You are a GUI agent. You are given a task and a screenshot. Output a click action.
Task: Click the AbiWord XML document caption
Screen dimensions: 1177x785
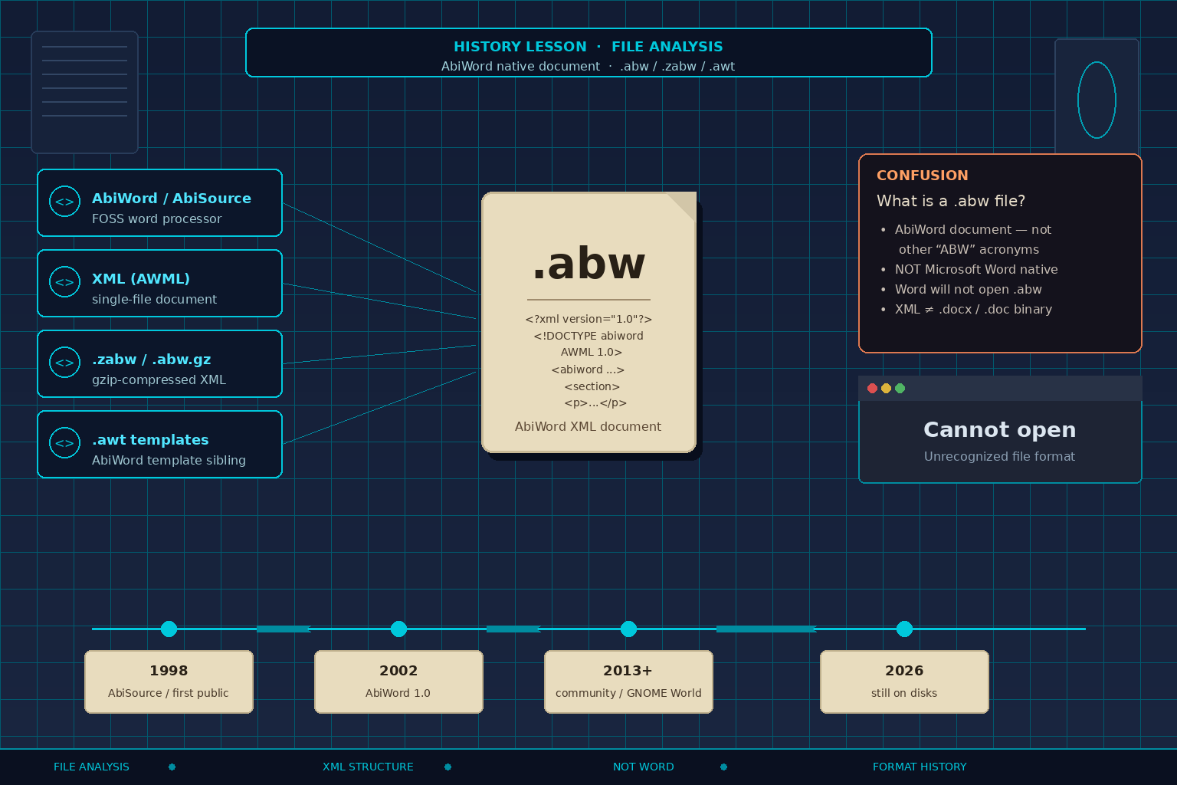tap(588, 426)
